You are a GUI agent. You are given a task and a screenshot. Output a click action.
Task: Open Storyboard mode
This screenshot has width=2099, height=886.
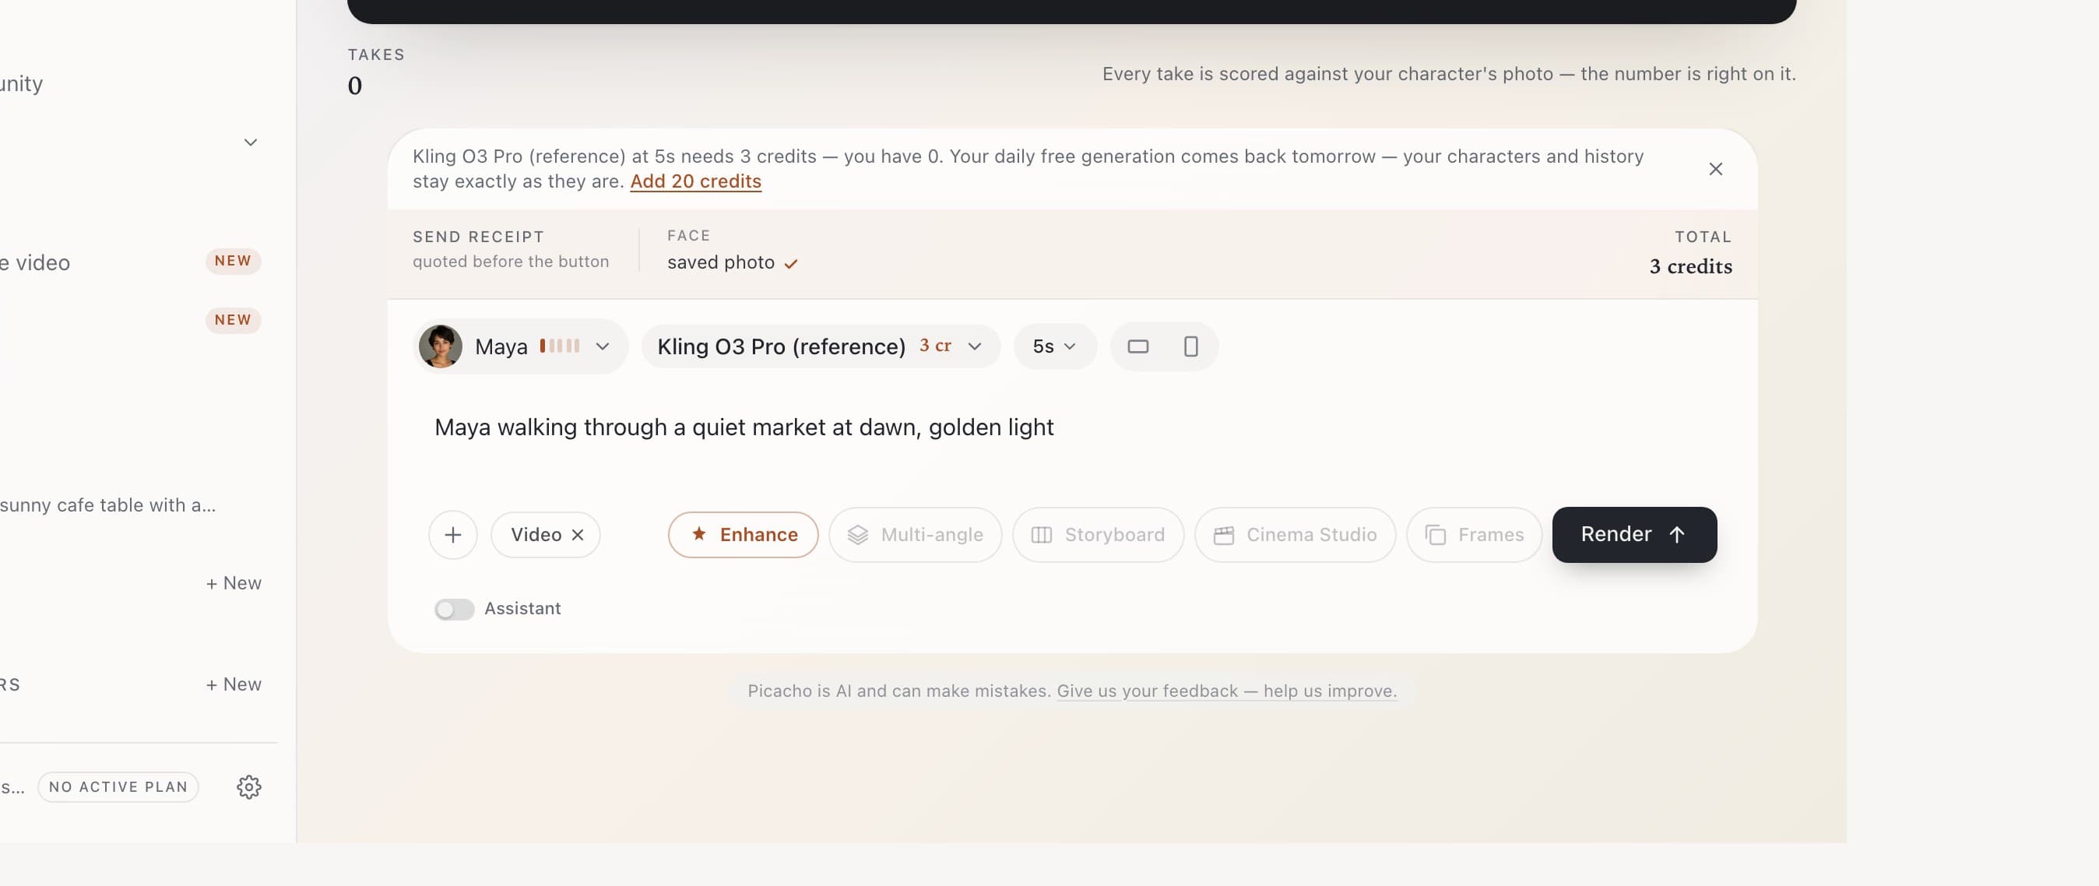point(1098,535)
